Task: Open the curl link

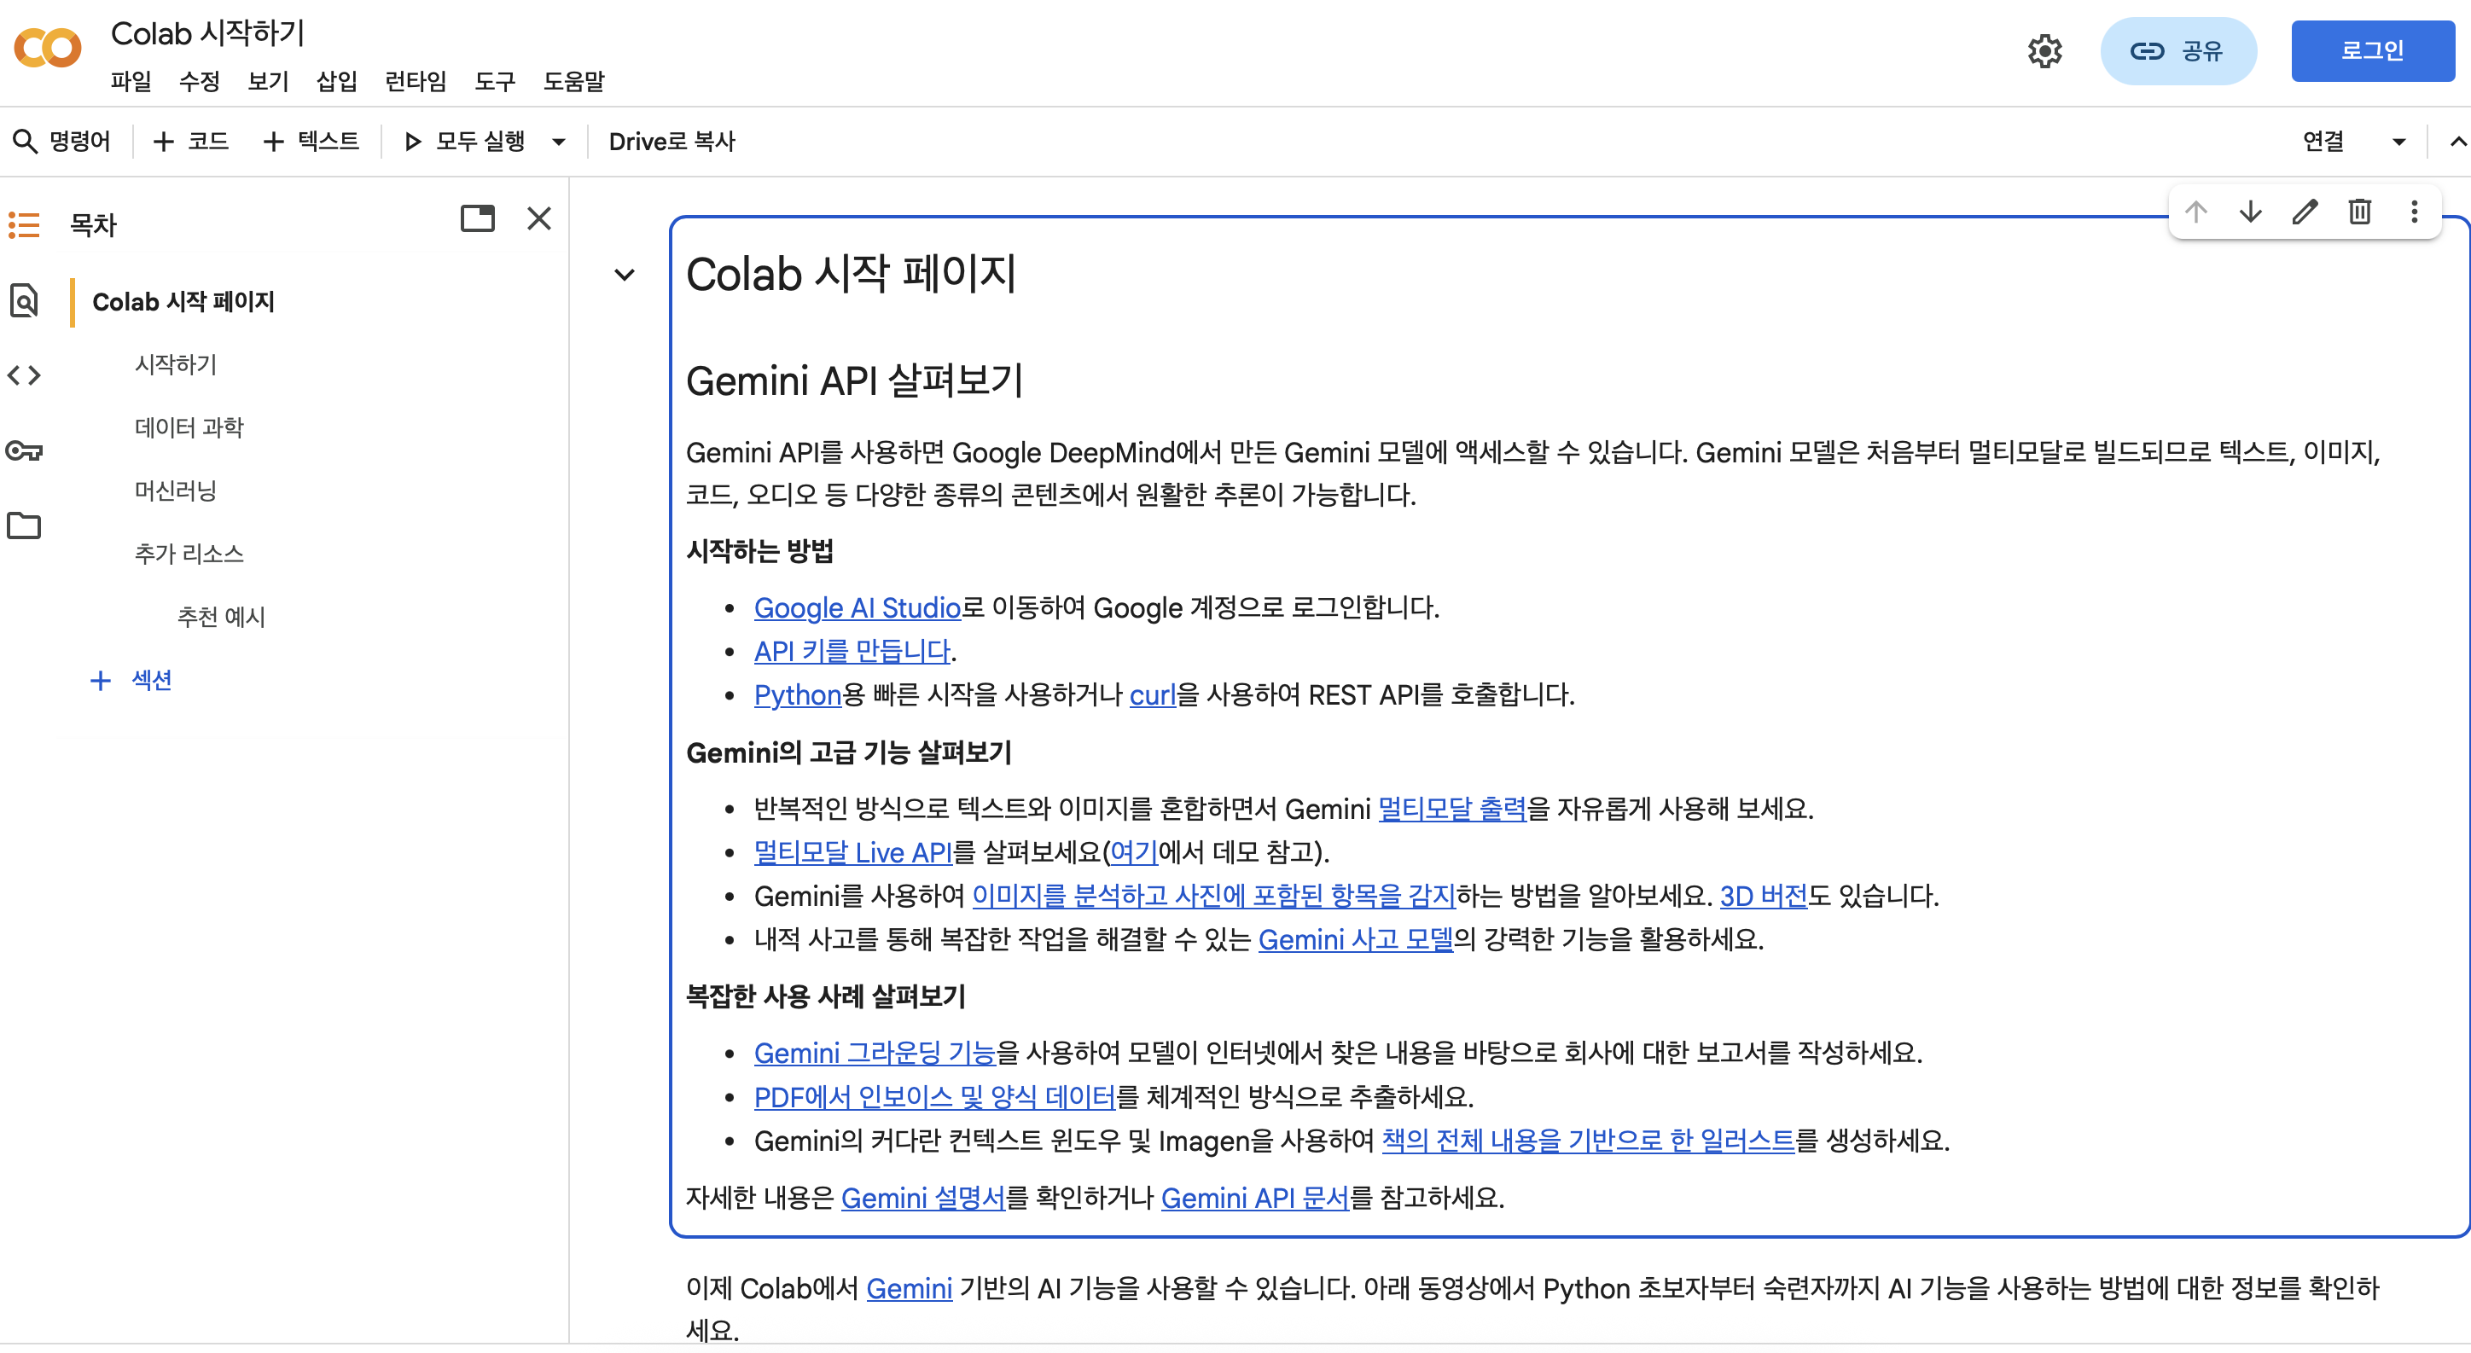Action: pyautogui.click(x=1152, y=694)
